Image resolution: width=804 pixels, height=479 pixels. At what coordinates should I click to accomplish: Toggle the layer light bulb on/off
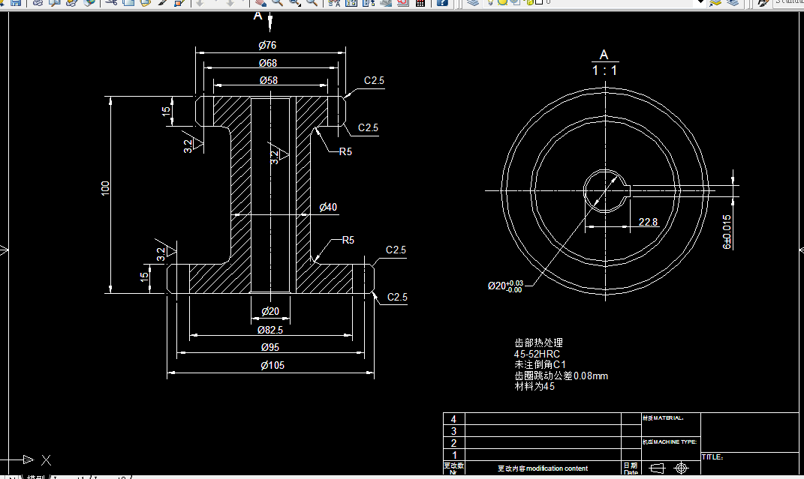[489, 4]
